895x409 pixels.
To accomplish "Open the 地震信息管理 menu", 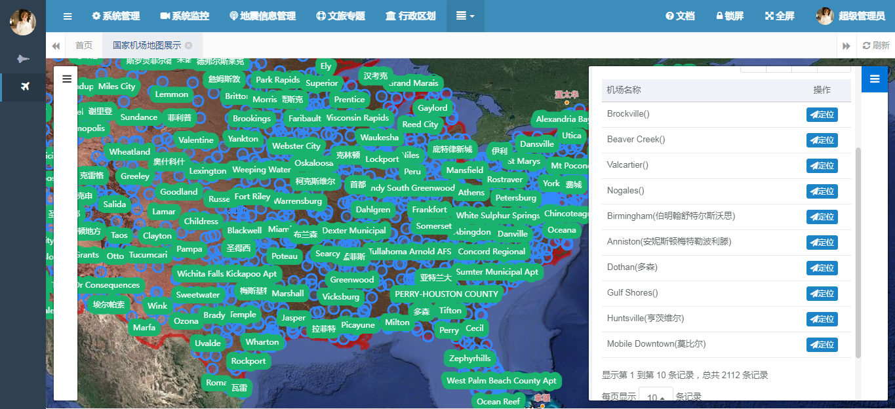I will 262,16.
